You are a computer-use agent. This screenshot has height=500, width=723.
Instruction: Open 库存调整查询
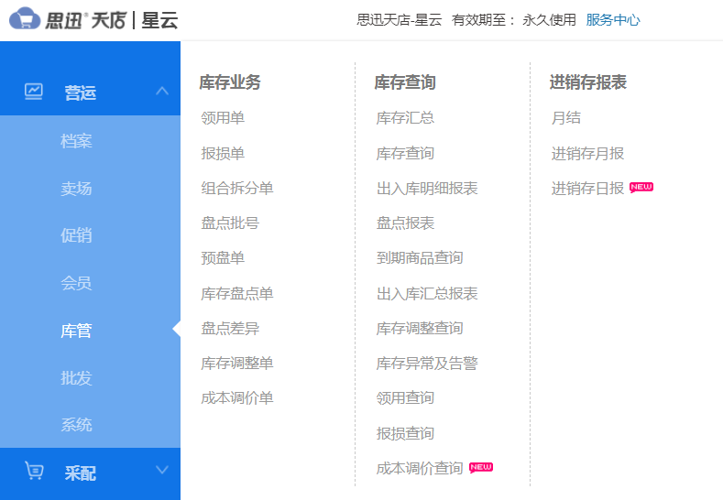pyautogui.click(x=420, y=328)
